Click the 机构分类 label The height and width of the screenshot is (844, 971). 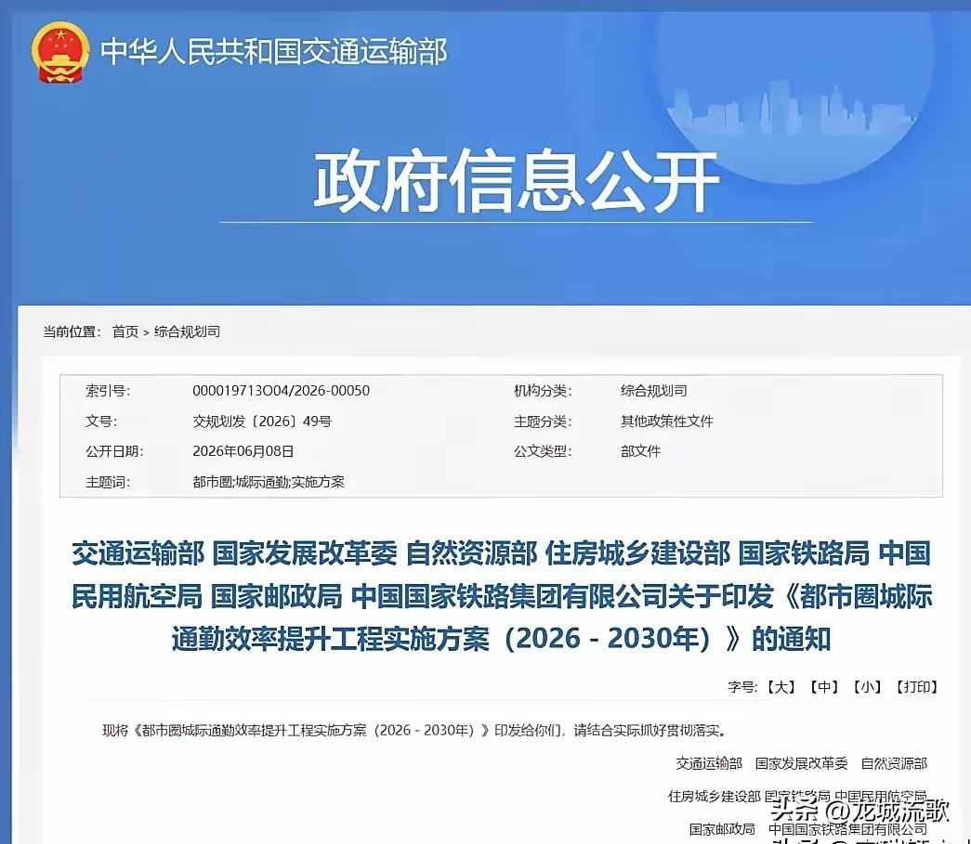click(543, 391)
